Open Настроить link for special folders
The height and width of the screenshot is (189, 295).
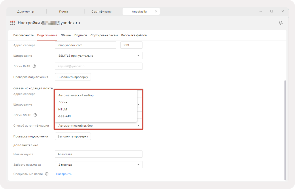[x=64, y=174]
